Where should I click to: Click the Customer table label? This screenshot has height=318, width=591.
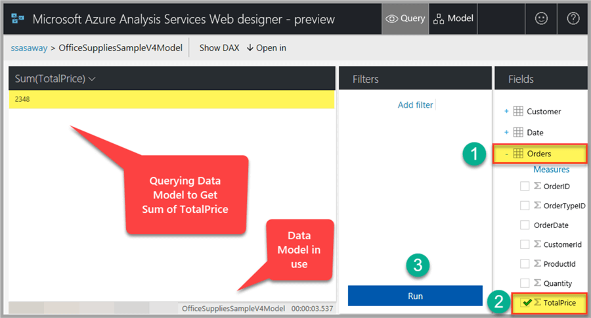coord(544,111)
